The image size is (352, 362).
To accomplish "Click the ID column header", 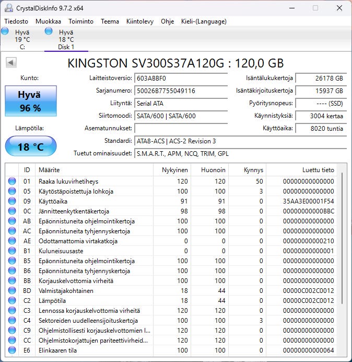I will pos(27,170).
